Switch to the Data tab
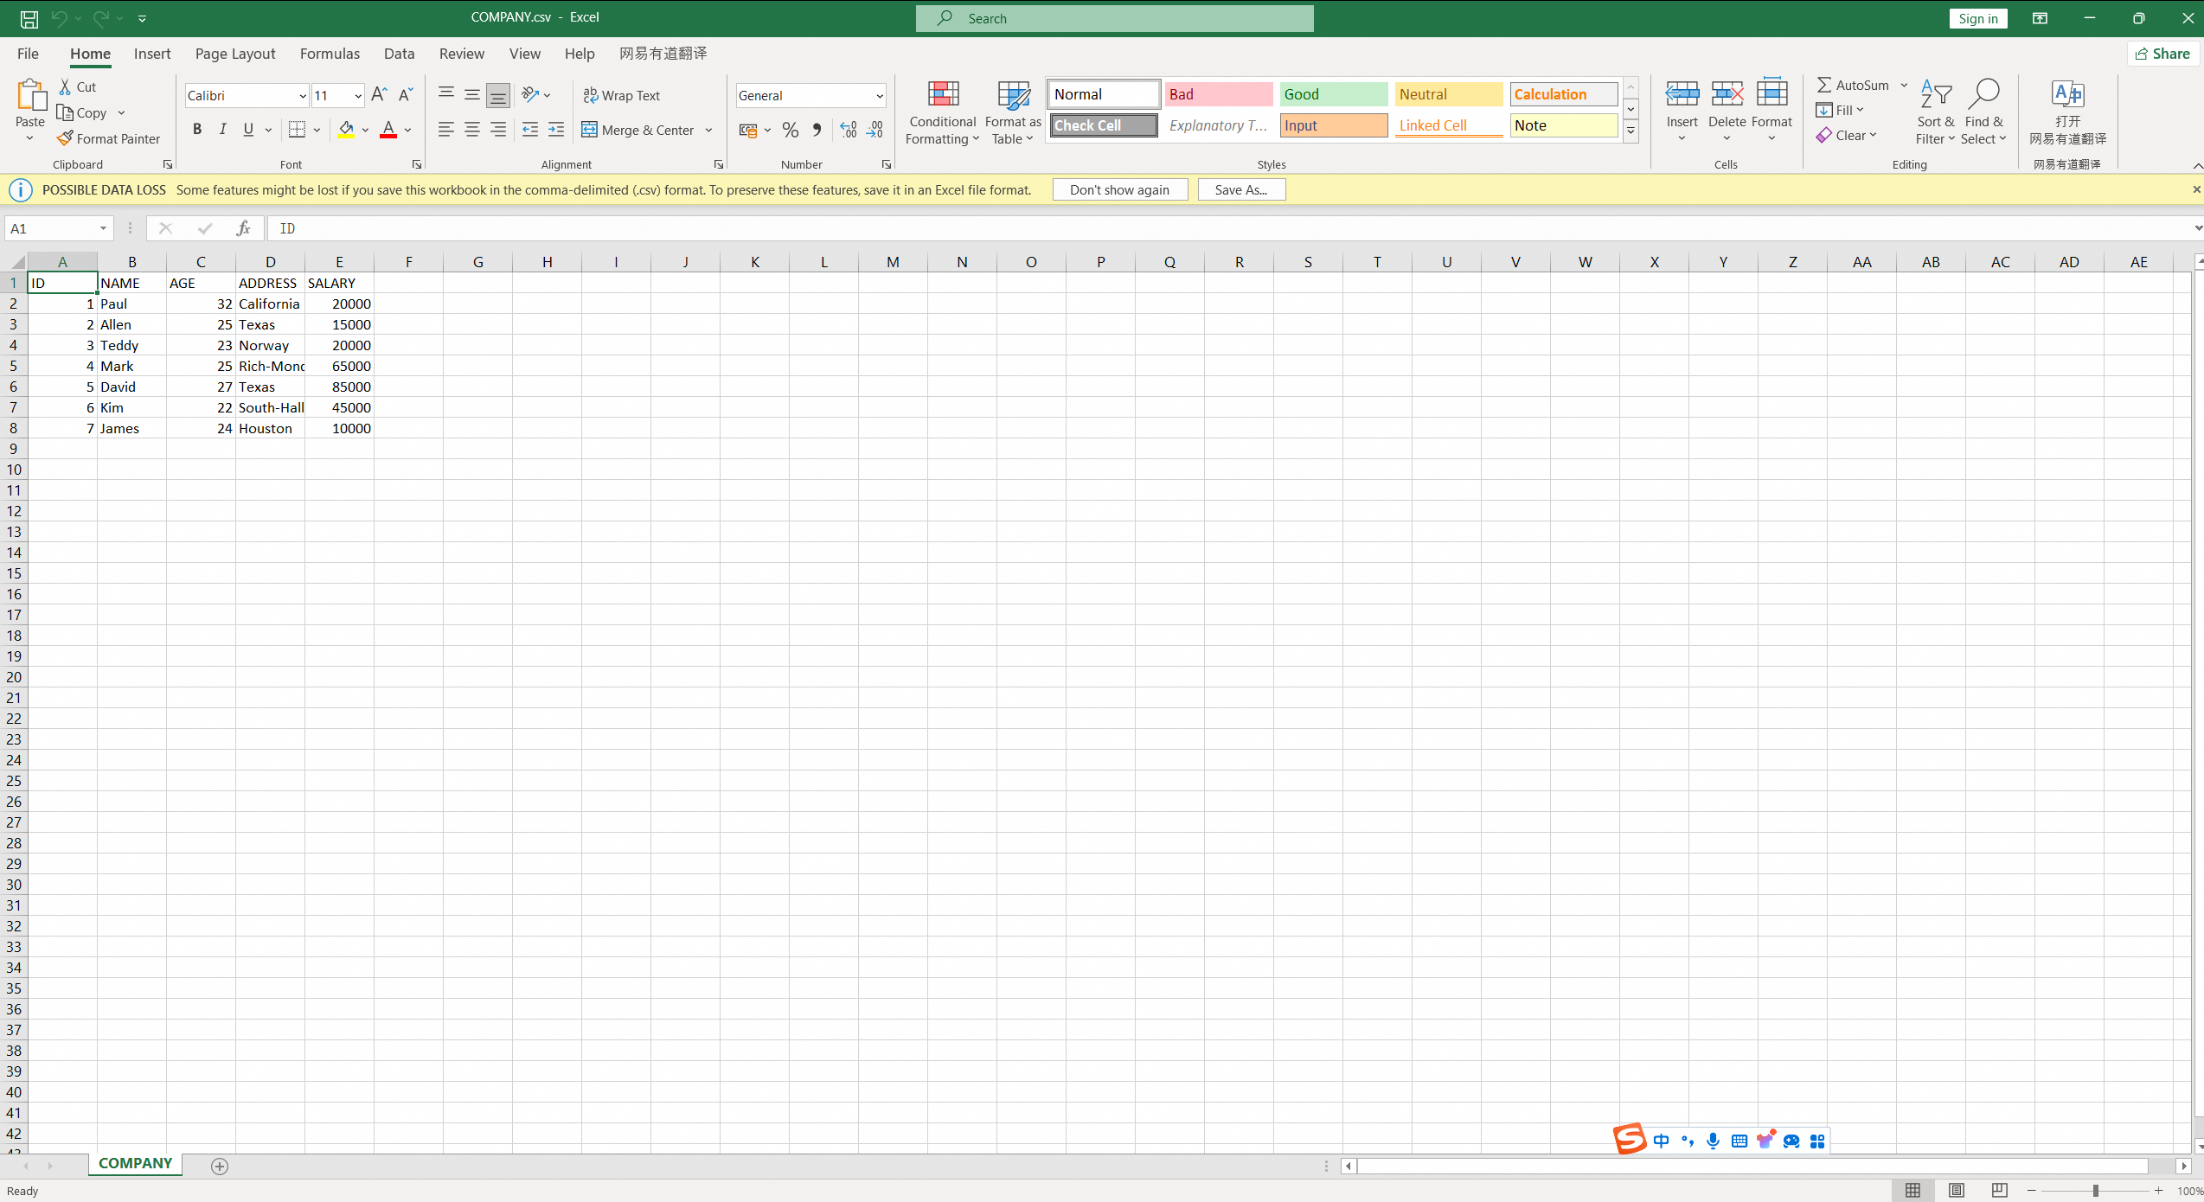The image size is (2204, 1202). 399,54
